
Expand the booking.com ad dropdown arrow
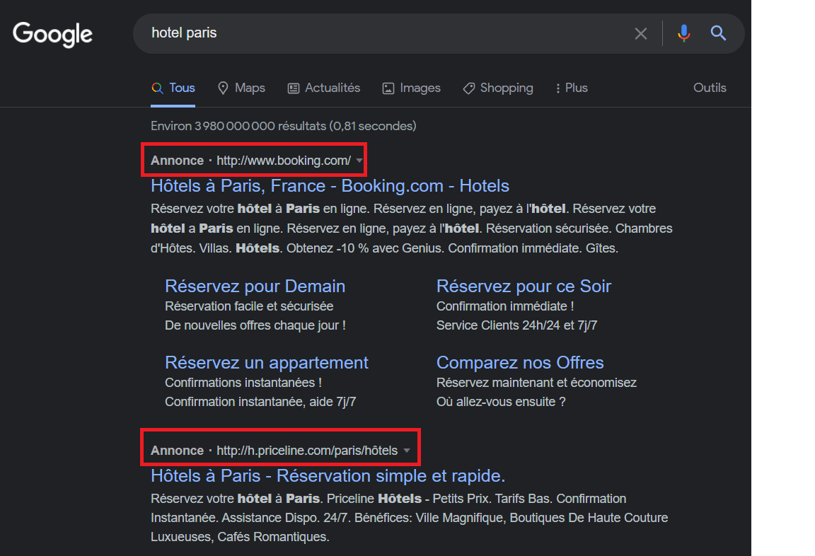(359, 161)
